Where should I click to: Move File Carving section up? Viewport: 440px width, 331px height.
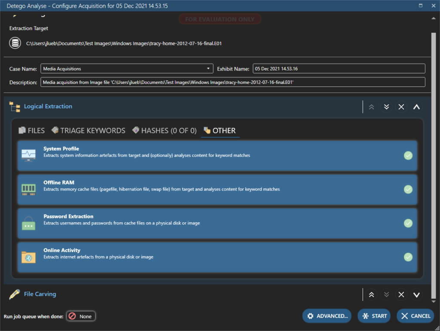click(371, 294)
